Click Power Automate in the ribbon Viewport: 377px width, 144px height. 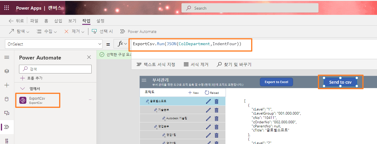point(138,31)
